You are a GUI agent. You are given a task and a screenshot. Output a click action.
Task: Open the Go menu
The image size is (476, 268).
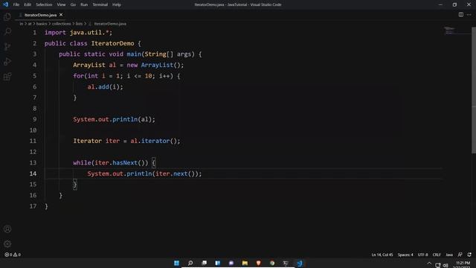(x=73, y=4)
